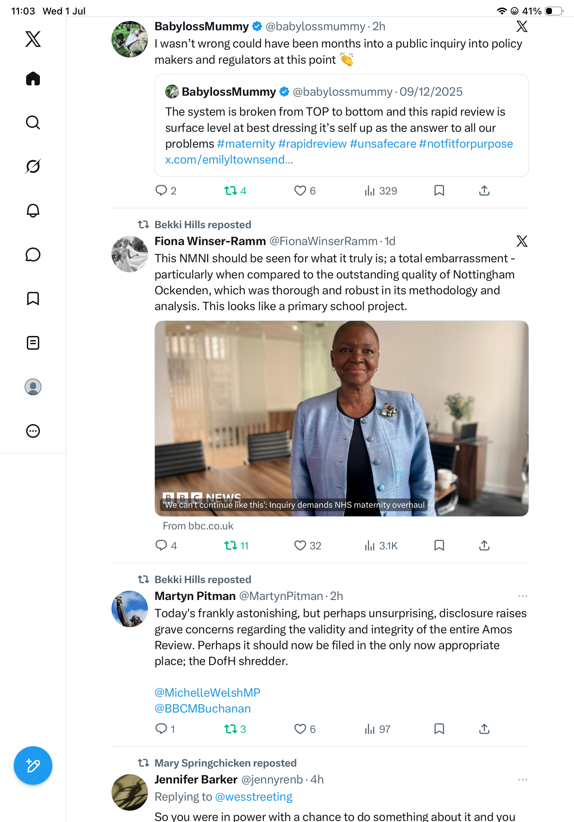This screenshot has width=574, height=822.
Task: Click the X logo at sidebar top
Action: (33, 39)
